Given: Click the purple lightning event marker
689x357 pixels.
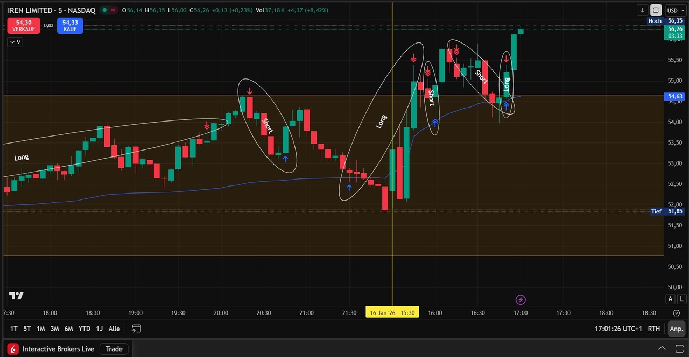Looking at the screenshot, I should [521, 299].
